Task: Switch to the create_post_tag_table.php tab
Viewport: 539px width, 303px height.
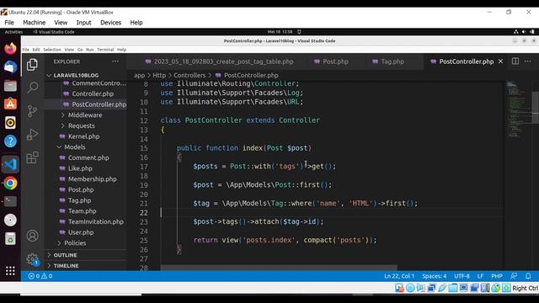Action: [x=219, y=61]
